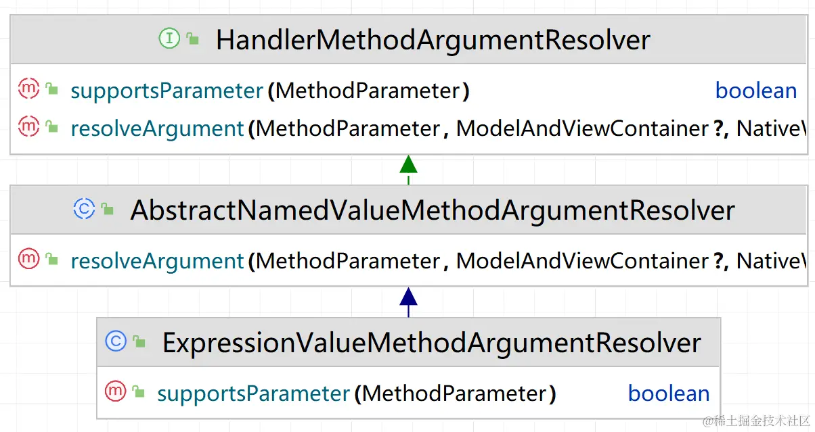Click the method icon beside resolveArgument in HandlerMethodArgumentResolver

click(29, 126)
